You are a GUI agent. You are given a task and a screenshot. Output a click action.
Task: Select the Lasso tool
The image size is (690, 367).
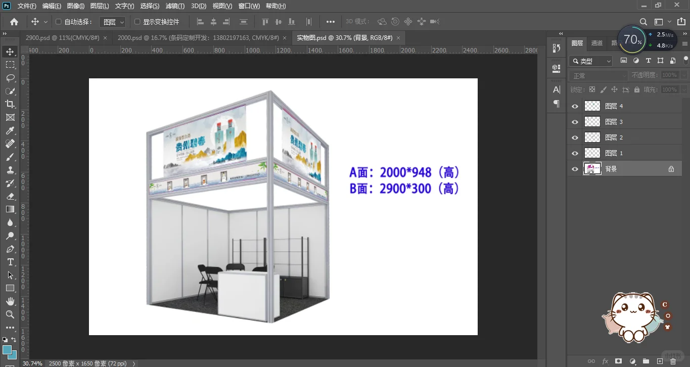pos(10,78)
